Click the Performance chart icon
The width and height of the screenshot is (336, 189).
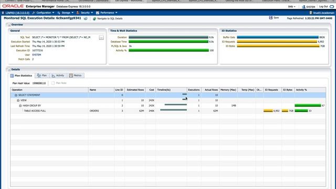(98, 13)
